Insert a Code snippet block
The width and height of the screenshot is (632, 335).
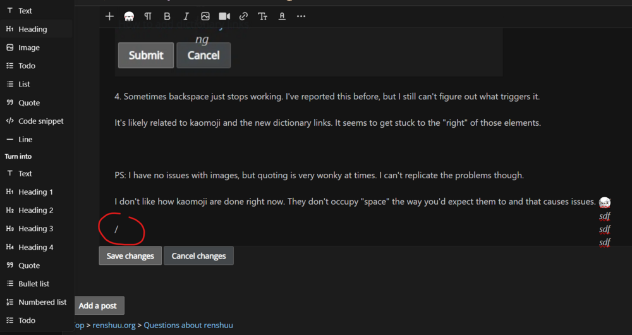pyautogui.click(x=40, y=121)
